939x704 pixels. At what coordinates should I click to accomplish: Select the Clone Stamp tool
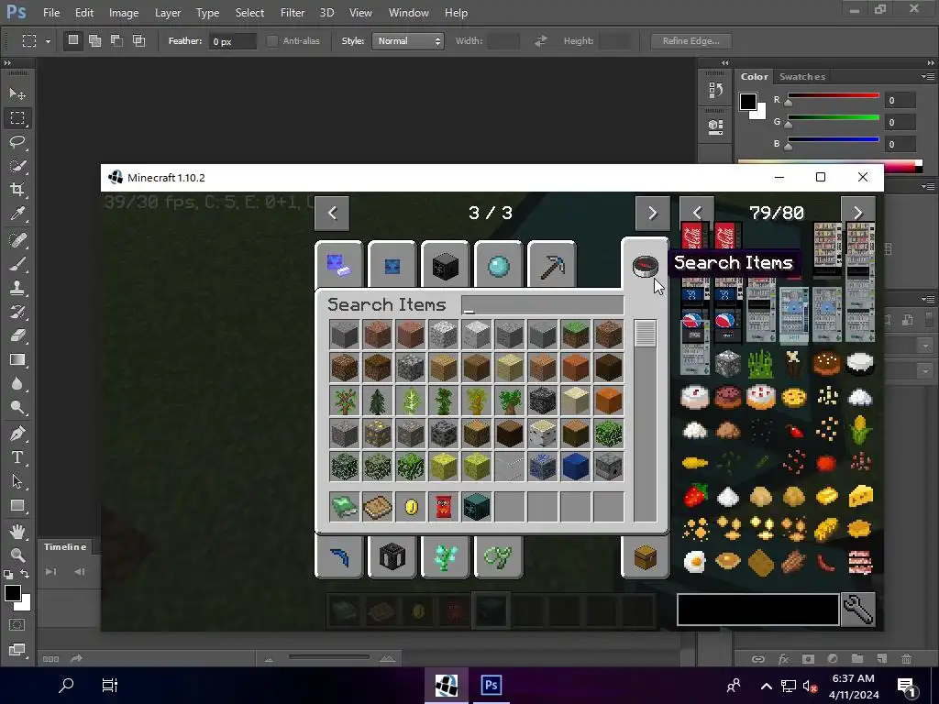click(x=17, y=288)
